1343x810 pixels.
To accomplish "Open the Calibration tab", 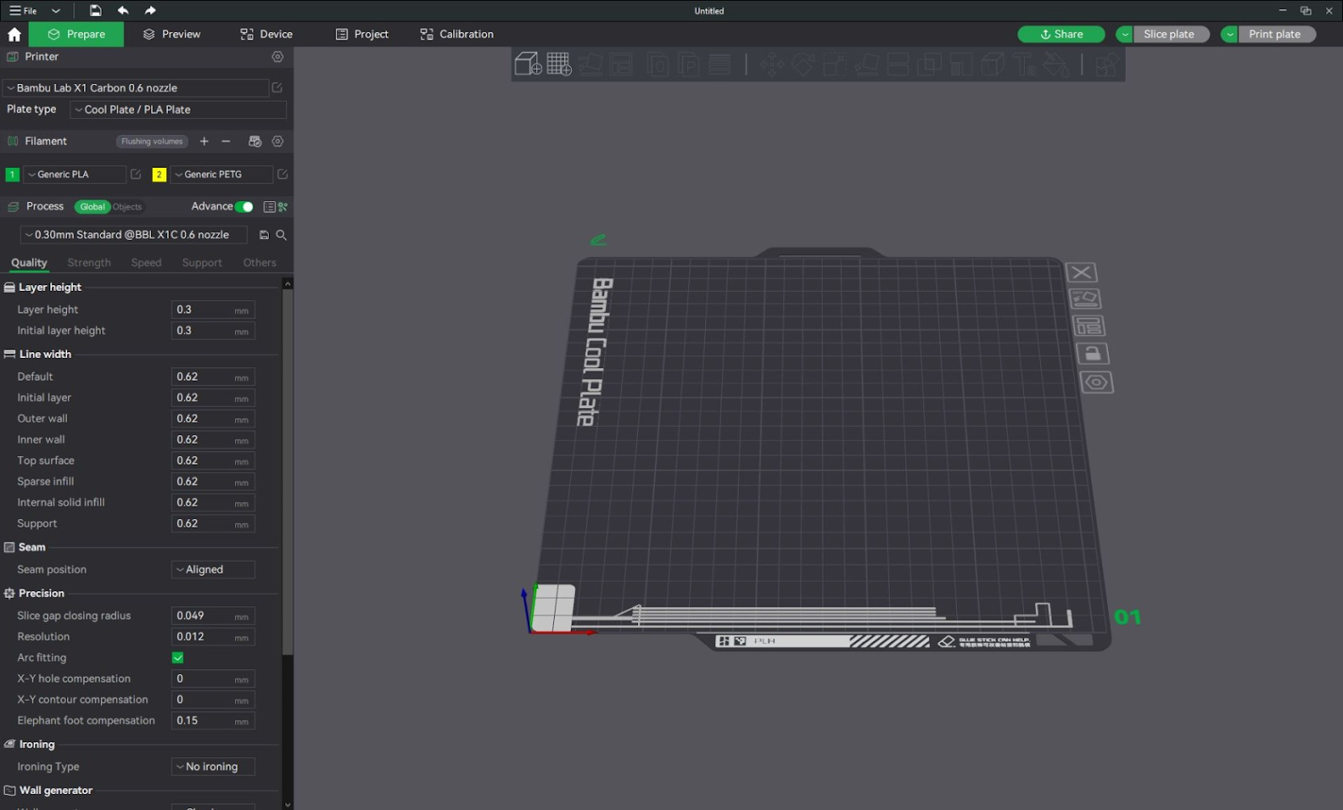I will (x=457, y=34).
